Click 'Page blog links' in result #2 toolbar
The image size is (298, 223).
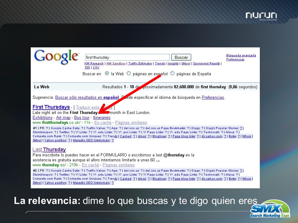point(184,179)
